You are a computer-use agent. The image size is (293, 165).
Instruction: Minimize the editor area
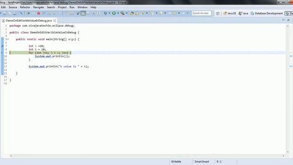[283, 20]
